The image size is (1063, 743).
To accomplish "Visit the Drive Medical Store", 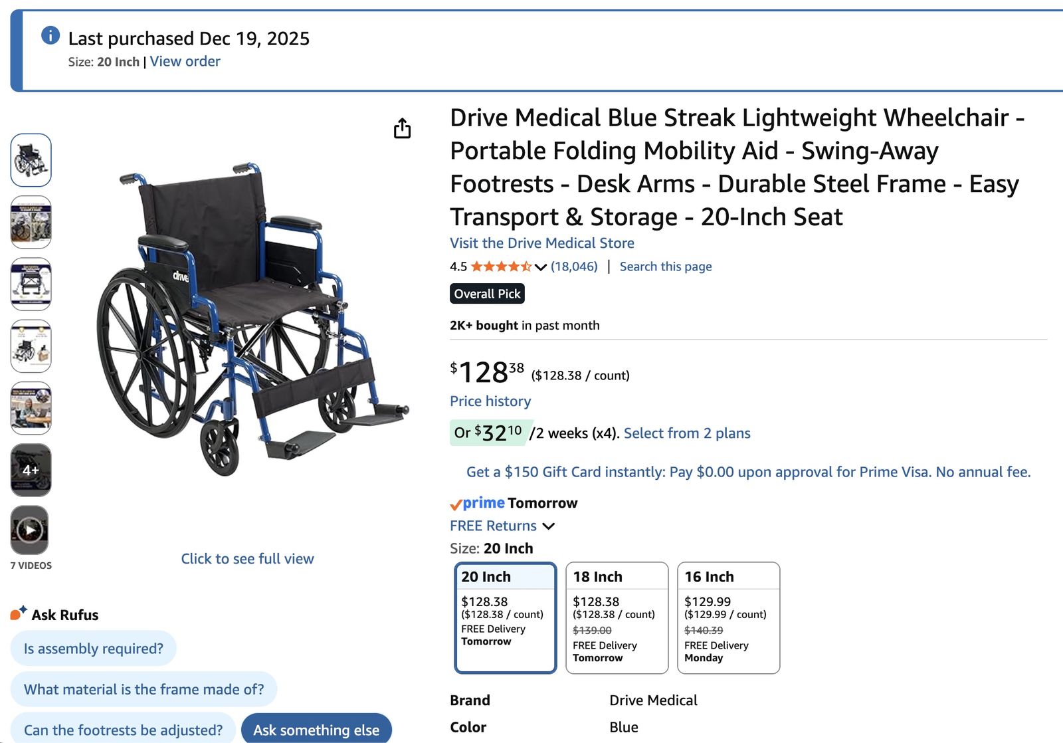I will click(x=541, y=243).
